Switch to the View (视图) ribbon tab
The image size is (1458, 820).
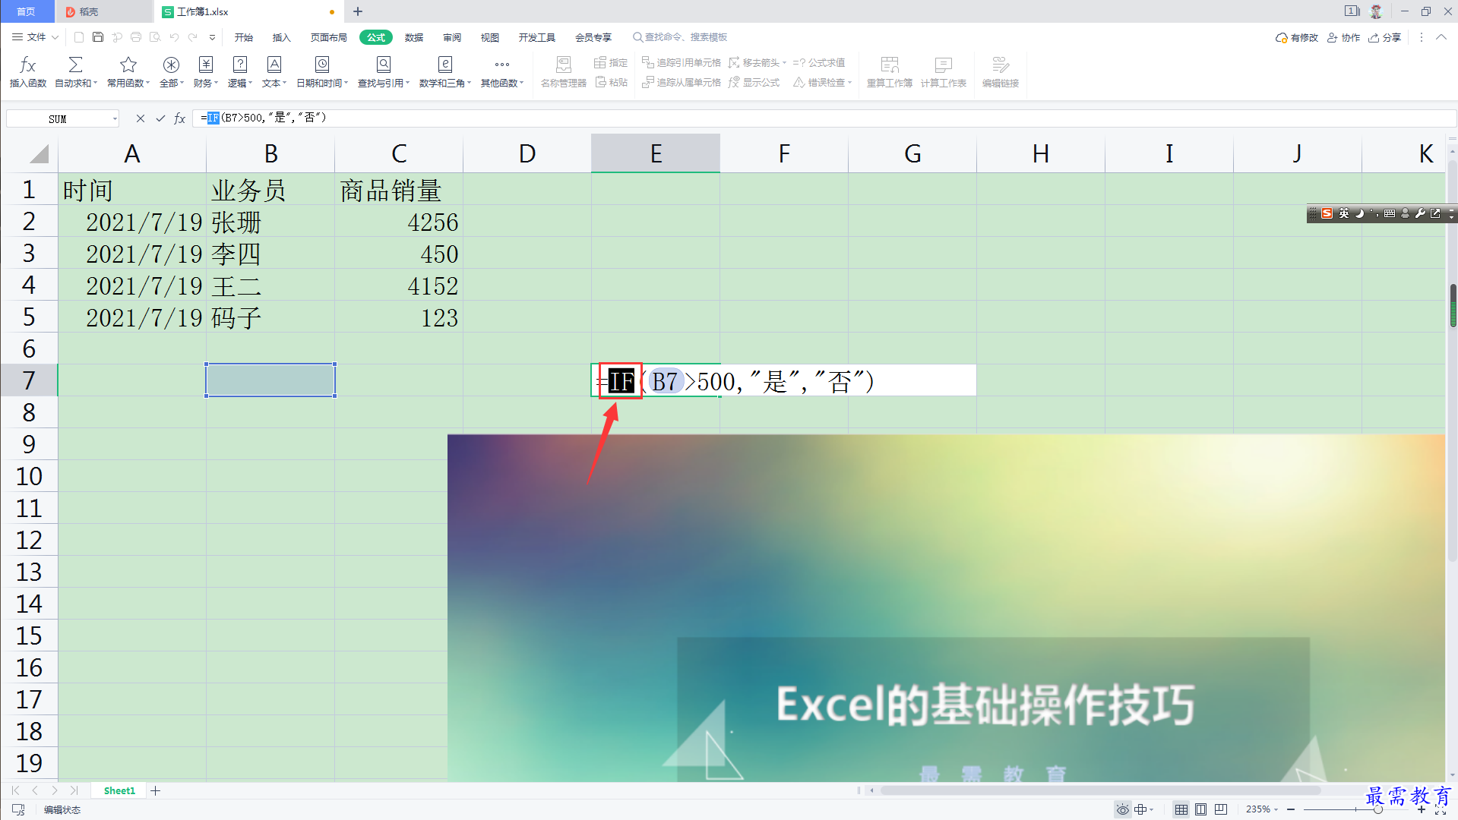490,37
